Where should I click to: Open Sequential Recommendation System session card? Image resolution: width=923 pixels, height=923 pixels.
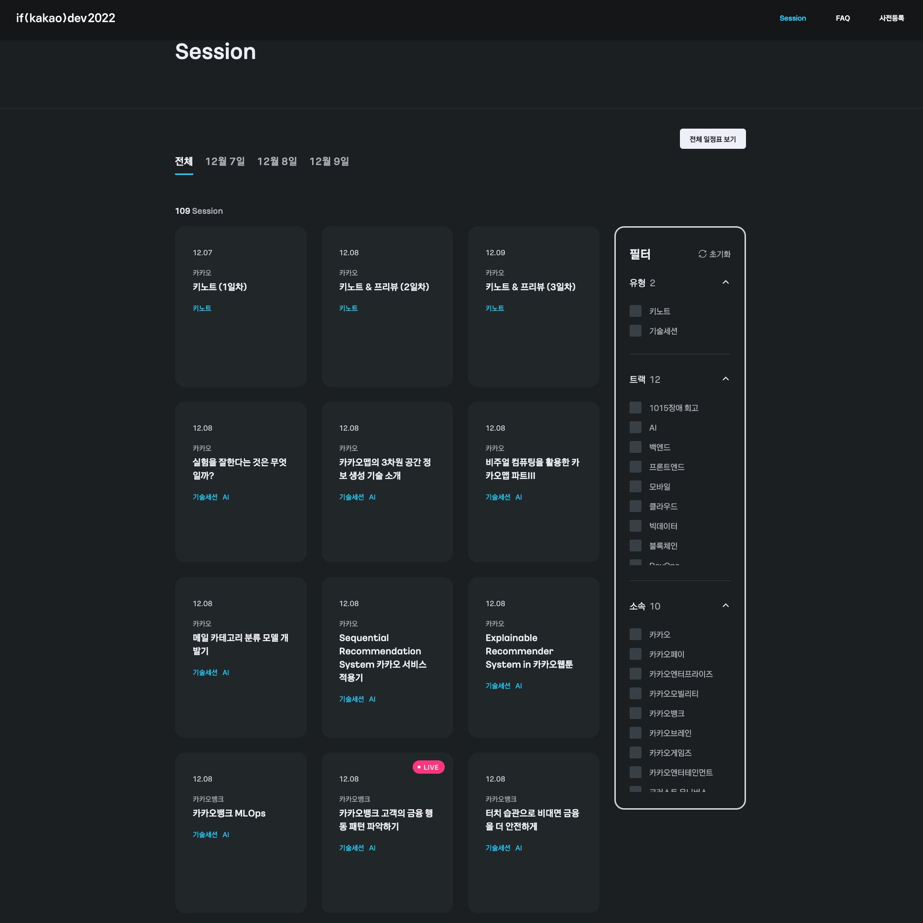click(x=387, y=657)
